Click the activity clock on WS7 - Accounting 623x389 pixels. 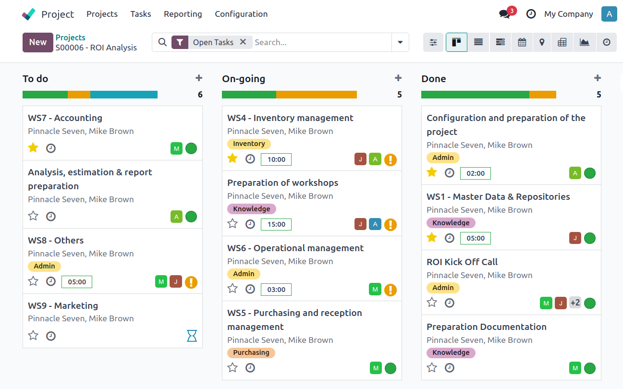coord(51,148)
